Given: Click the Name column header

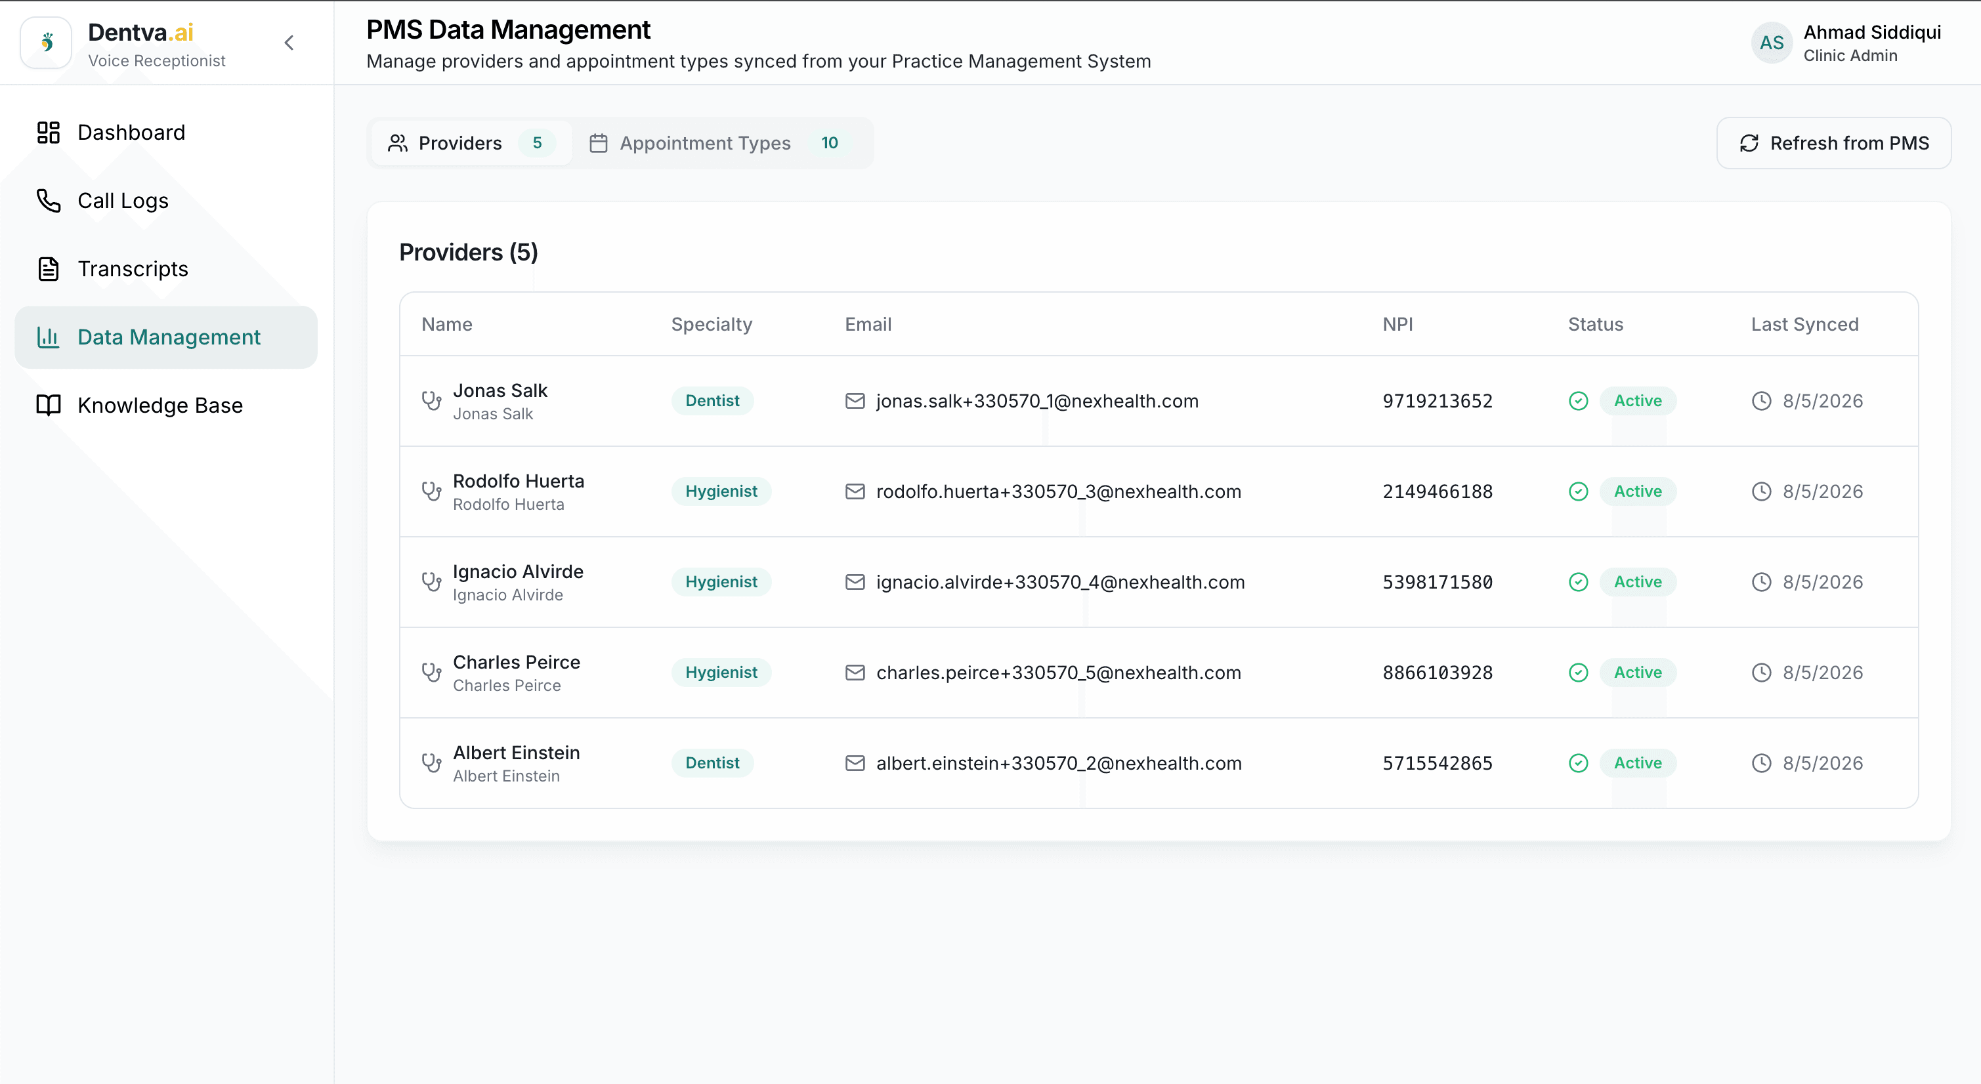Looking at the screenshot, I should point(447,324).
